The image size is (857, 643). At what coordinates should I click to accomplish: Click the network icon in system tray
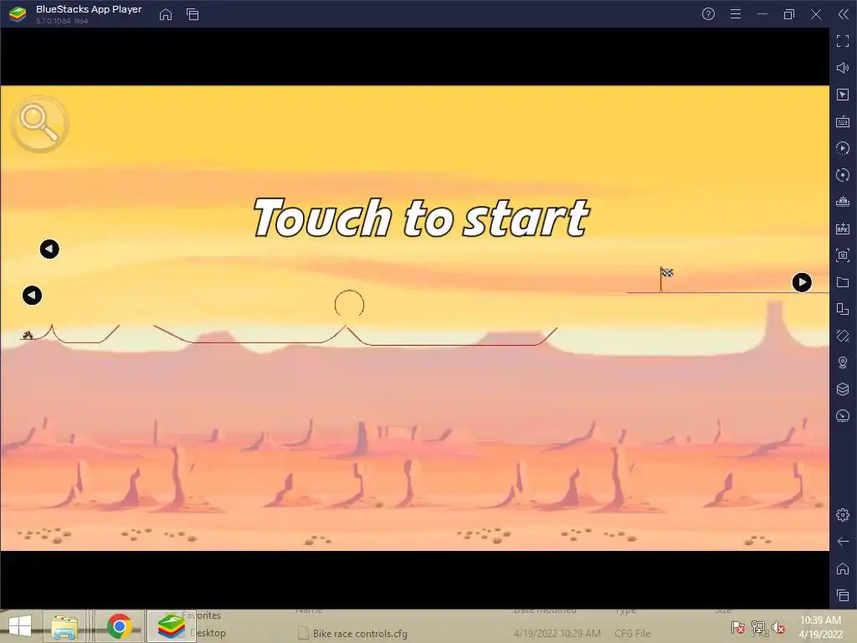[758, 627]
